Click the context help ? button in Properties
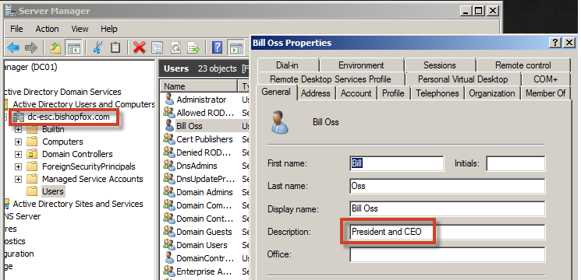The height and width of the screenshot is (280, 581). 554,43
